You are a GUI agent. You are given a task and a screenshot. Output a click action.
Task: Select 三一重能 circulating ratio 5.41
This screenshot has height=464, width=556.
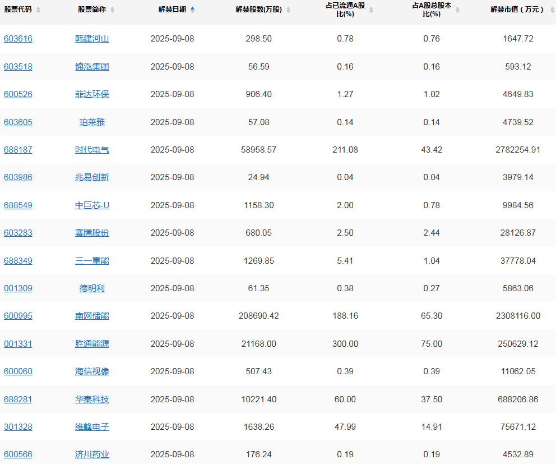pyautogui.click(x=345, y=261)
